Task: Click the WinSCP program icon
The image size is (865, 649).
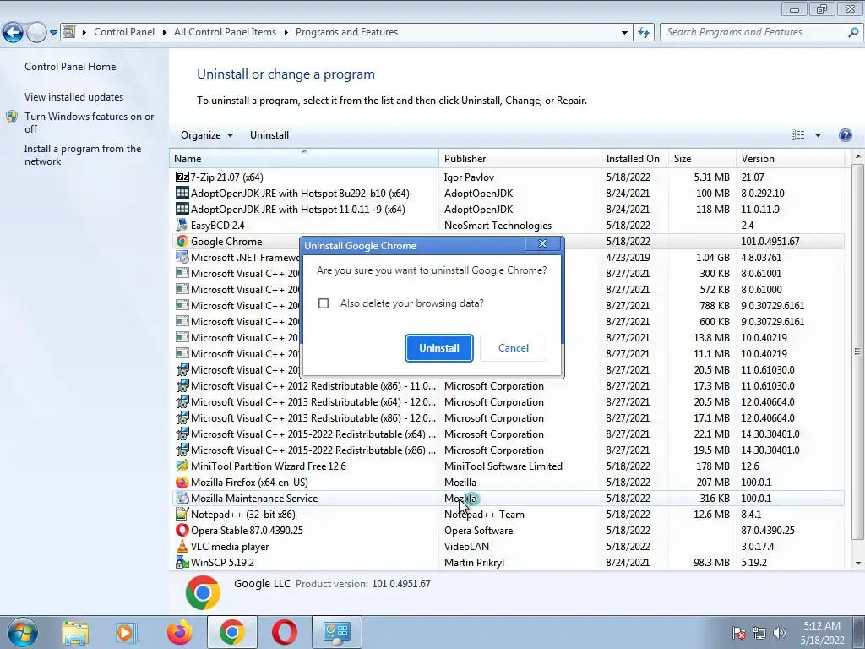Action: point(182,562)
